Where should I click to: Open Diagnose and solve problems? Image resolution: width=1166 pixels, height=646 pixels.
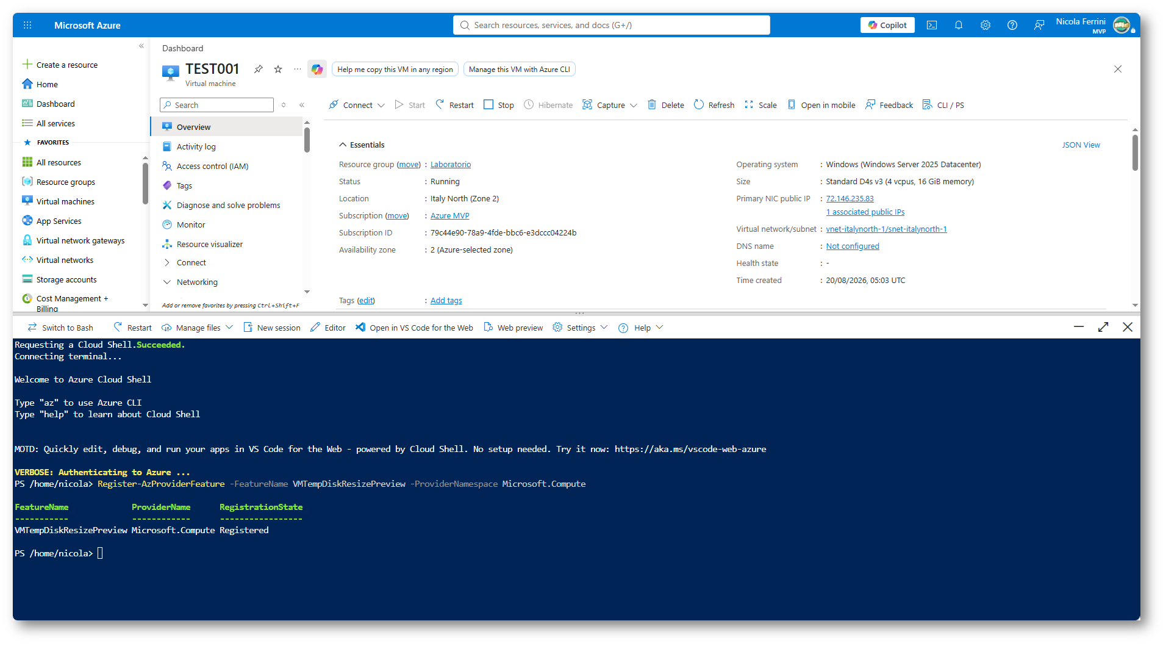pyautogui.click(x=227, y=205)
